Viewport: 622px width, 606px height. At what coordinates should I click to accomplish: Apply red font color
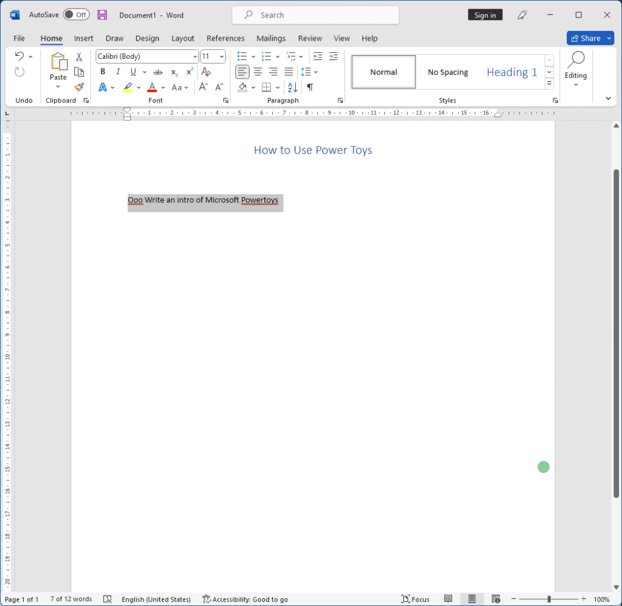click(x=152, y=87)
